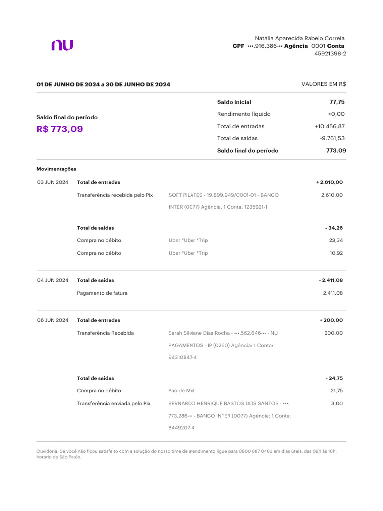
Task: Click the Bernardo Henrique Bastos dos Santos transfer
Action: coord(228,403)
